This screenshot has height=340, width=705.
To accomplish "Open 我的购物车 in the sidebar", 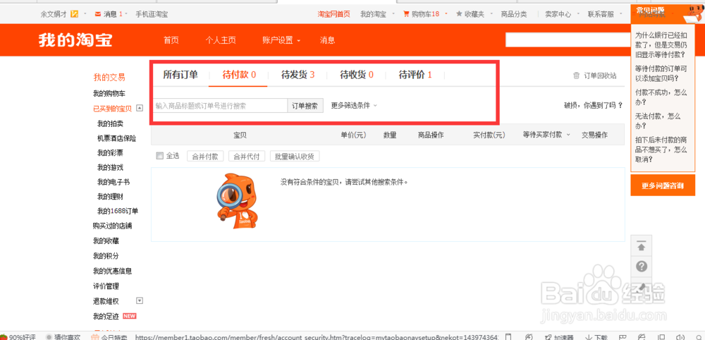I will (x=109, y=94).
